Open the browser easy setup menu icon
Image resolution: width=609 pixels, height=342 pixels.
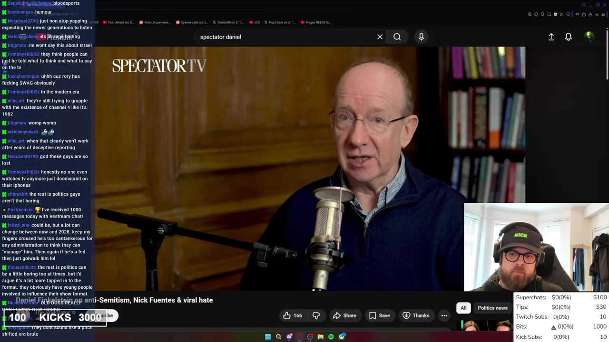(603, 14)
